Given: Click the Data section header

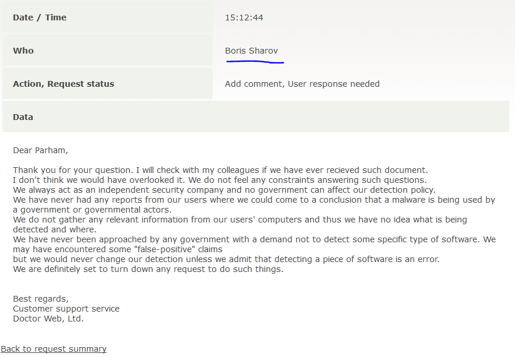Looking at the screenshot, I should pyautogui.click(x=23, y=117).
